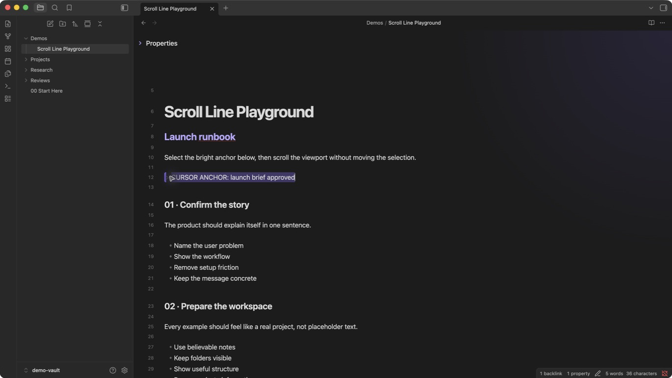Create a new note in file explorer
The width and height of the screenshot is (672, 378).
coord(50,24)
